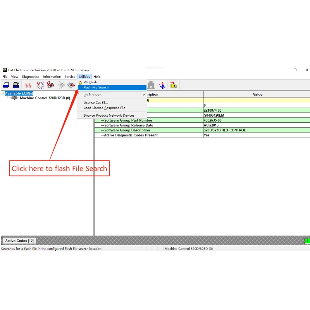
Task: Minimize the Cat Electronic Technician window
Action: click(283, 70)
